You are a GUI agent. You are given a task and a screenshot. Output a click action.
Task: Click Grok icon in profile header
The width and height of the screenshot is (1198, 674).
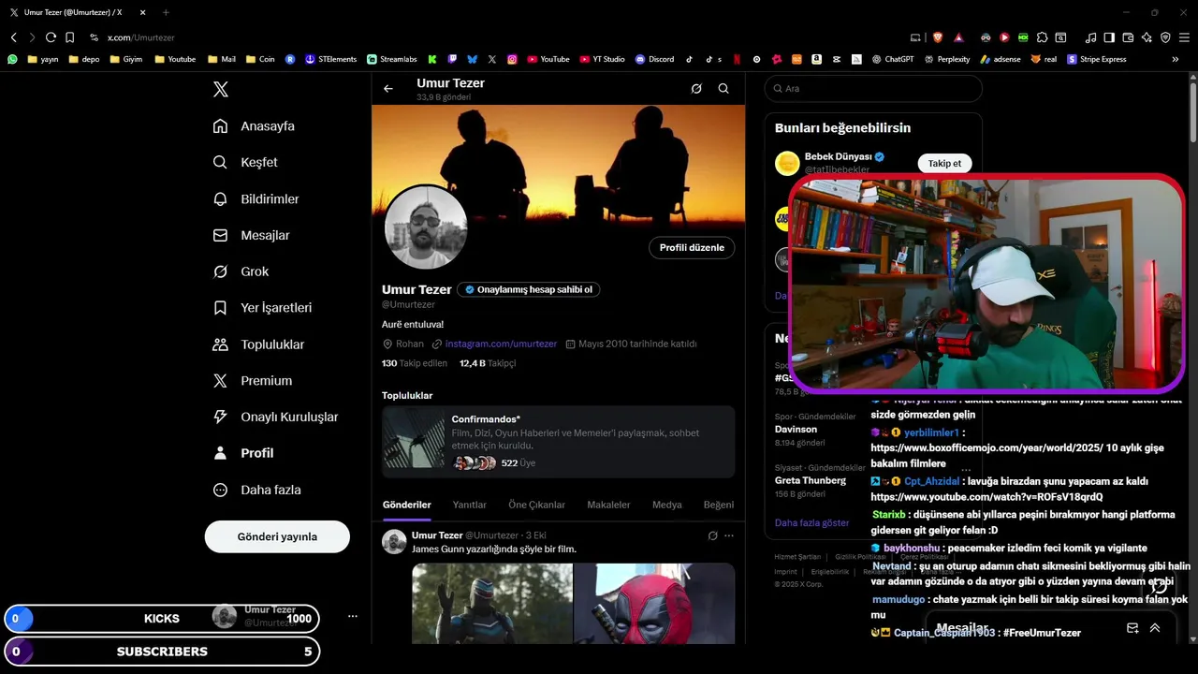696,89
